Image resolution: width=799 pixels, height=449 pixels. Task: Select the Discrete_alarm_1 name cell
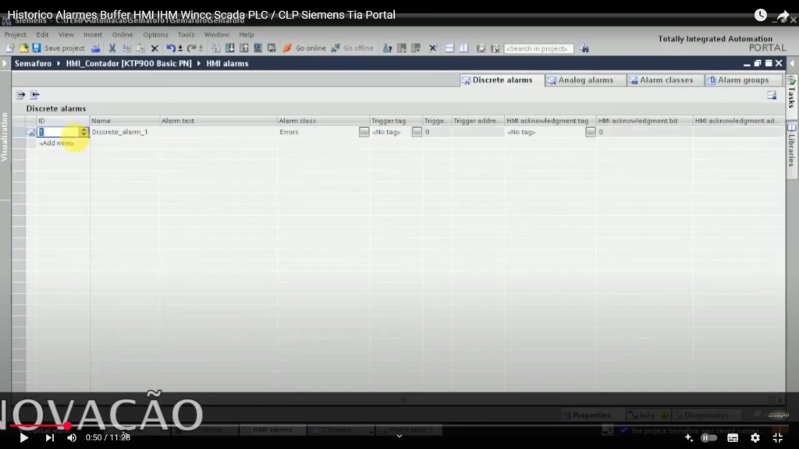click(x=125, y=132)
